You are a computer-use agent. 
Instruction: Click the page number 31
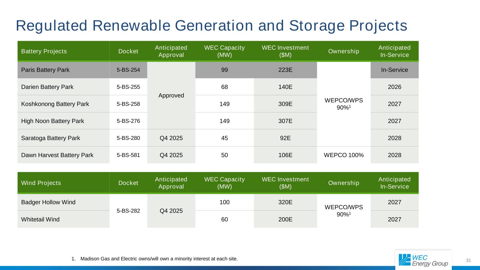(x=468, y=260)
